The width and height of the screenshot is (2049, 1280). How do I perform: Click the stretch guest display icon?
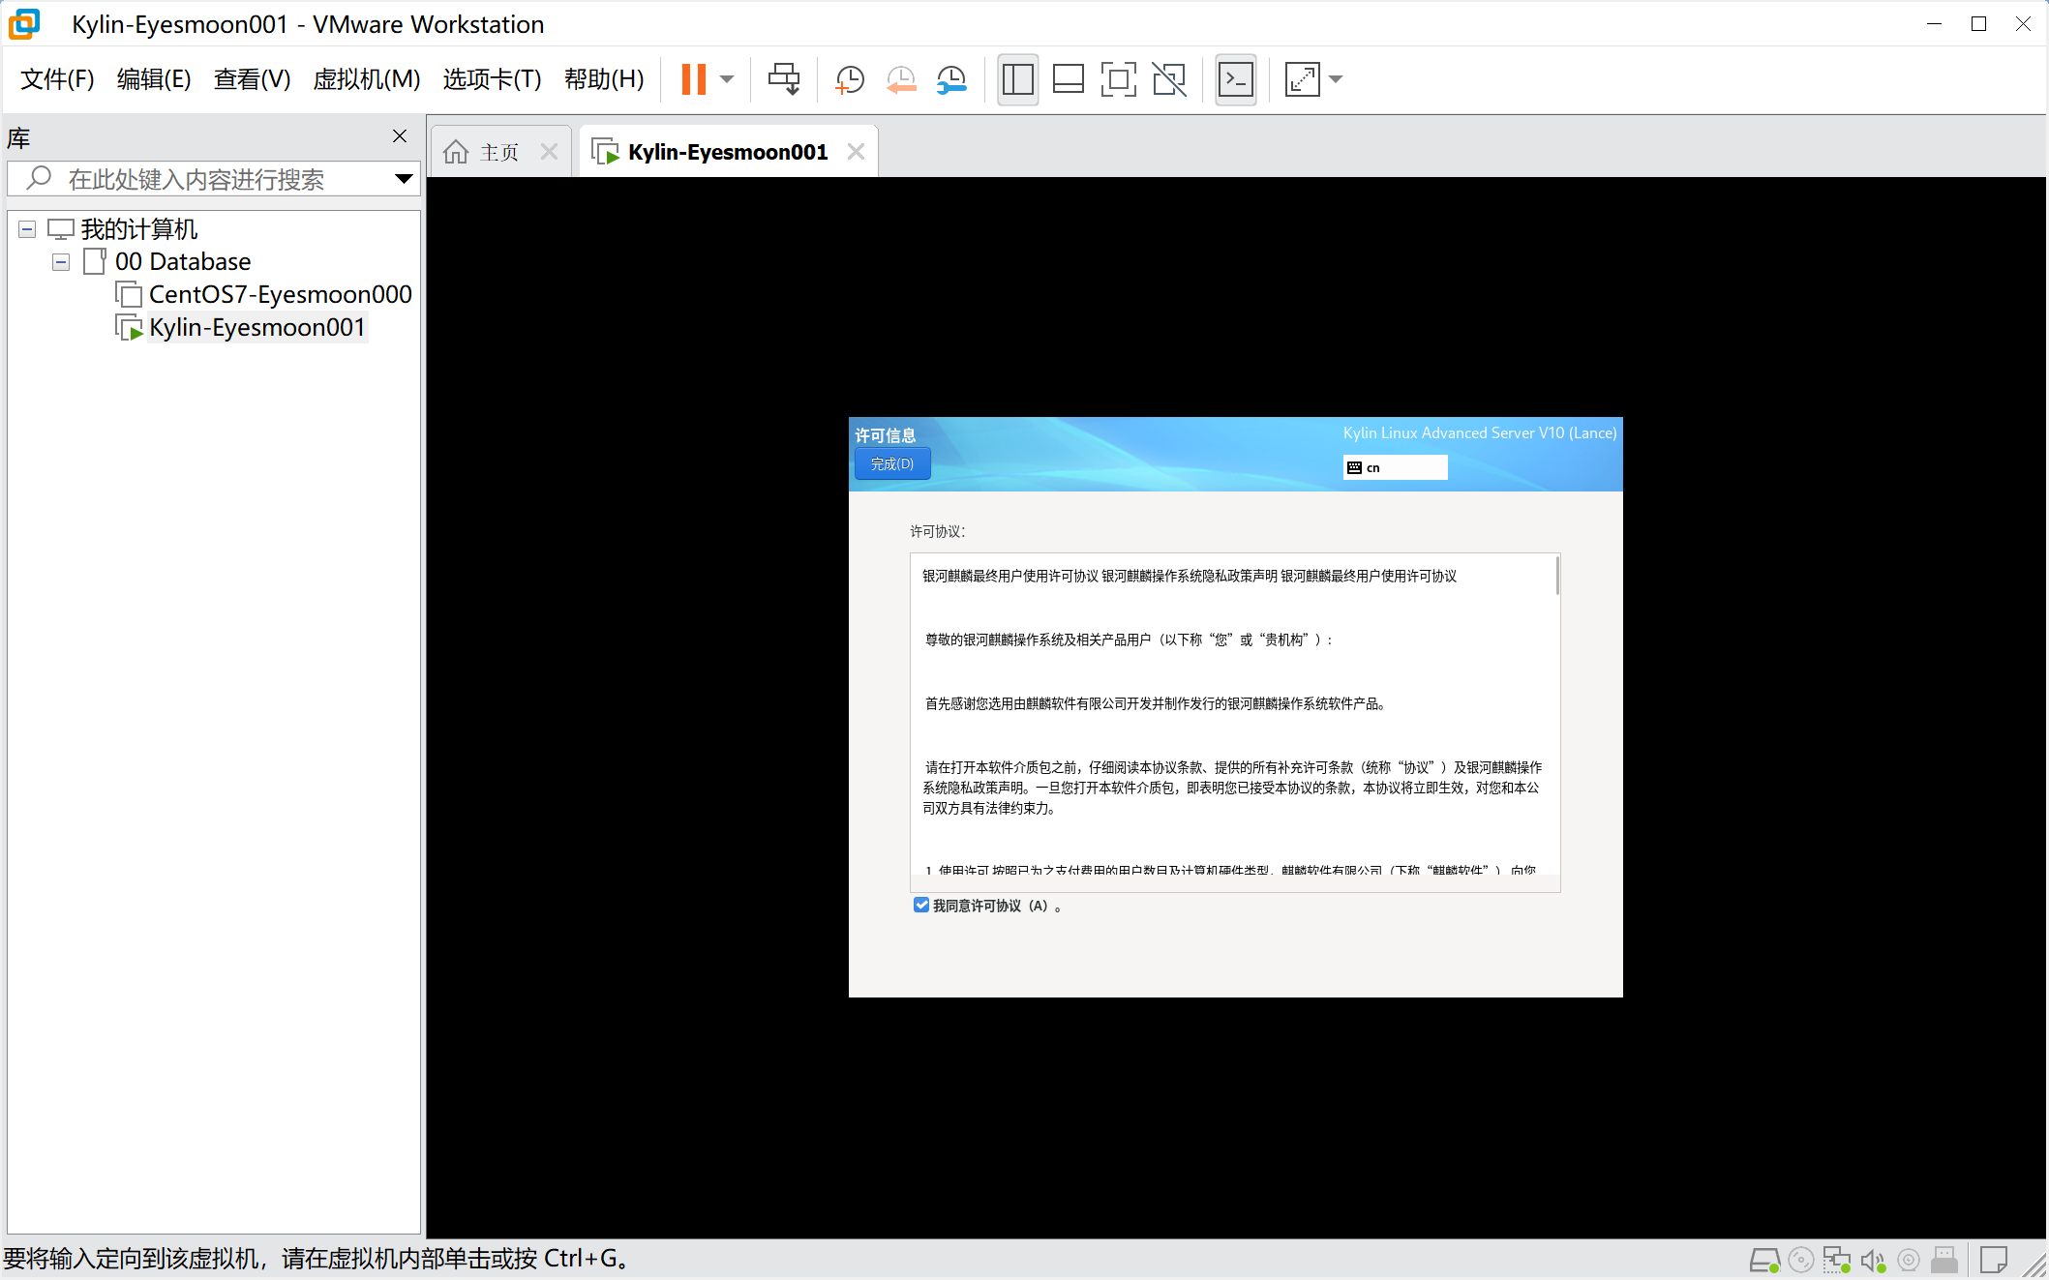pyautogui.click(x=1303, y=79)
